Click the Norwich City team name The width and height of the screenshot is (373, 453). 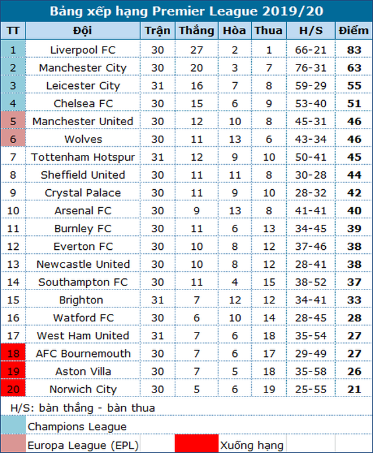pyautogui.click(x=83, y=390)
